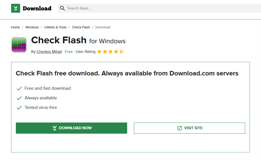
Task: Open the Cherkes Mihail developer page
Action: pyautogui.click(x=49, y=51)
